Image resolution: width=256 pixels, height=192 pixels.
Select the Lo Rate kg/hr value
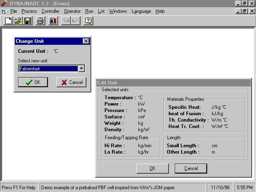point(143,152)
